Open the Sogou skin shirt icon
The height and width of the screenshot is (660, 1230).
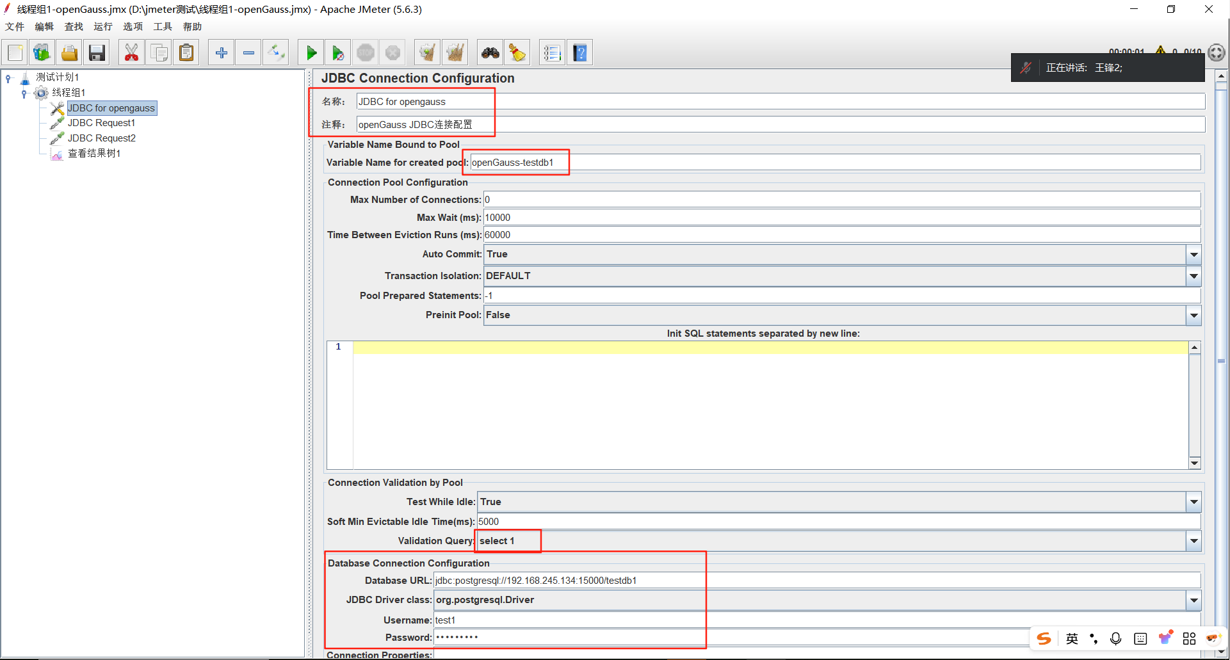(1165, 638)
